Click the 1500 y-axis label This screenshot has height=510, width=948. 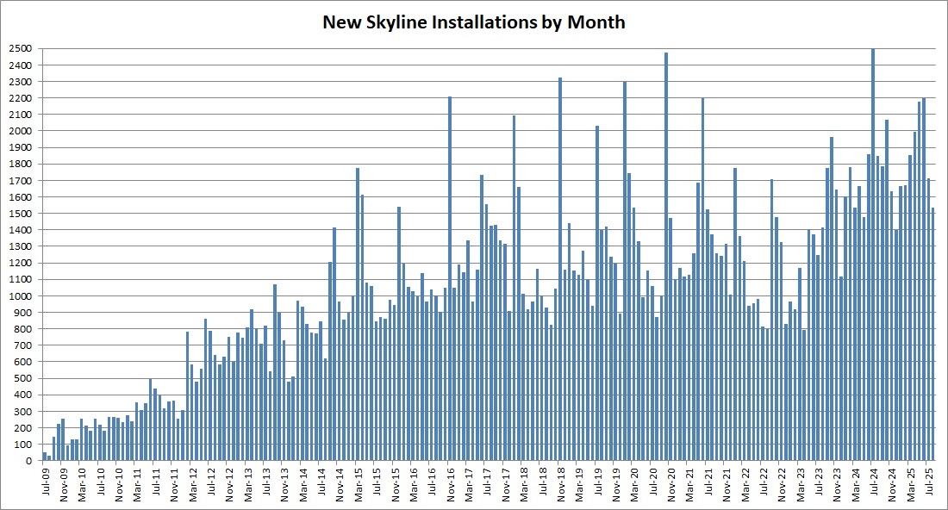[x=21, y=214]
